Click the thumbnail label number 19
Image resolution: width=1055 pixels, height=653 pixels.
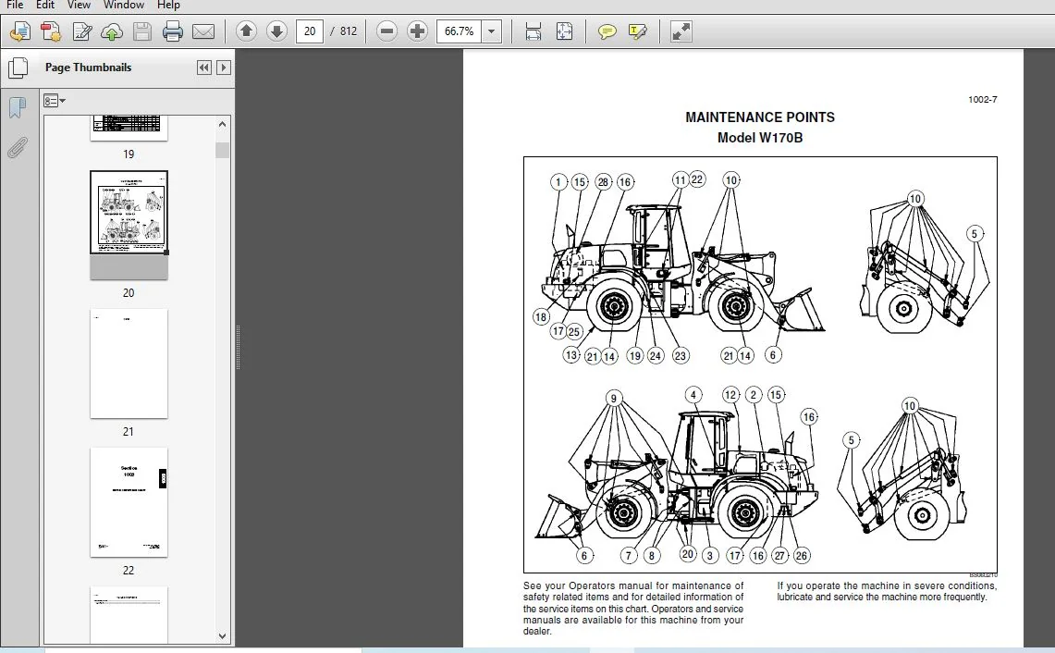tap(129, 154)
